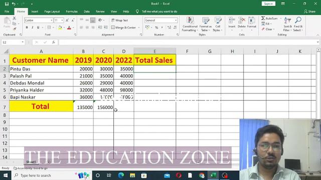
Task: Click the Paste clipboard icon
Action: (7, 21)
